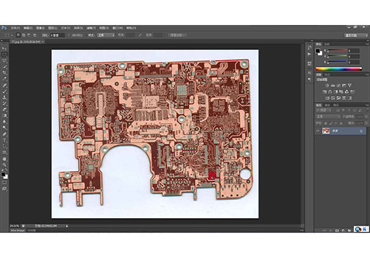Enable Subtract from selection mode
The image size is (370, 258).
click(x=29, y=35)
